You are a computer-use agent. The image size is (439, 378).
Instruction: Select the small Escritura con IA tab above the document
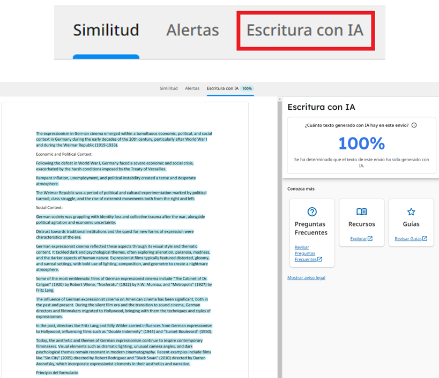222,88
